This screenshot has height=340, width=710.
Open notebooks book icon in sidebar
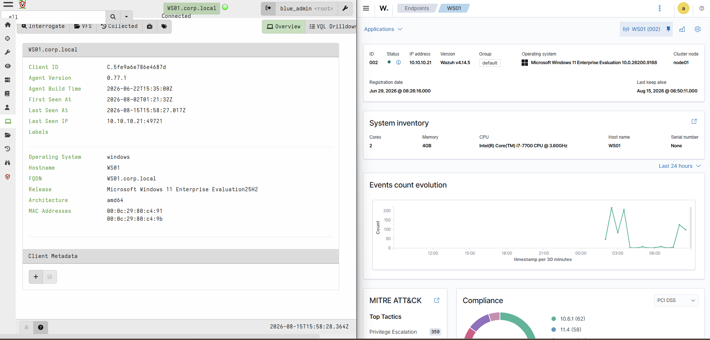tap(7, 94)
